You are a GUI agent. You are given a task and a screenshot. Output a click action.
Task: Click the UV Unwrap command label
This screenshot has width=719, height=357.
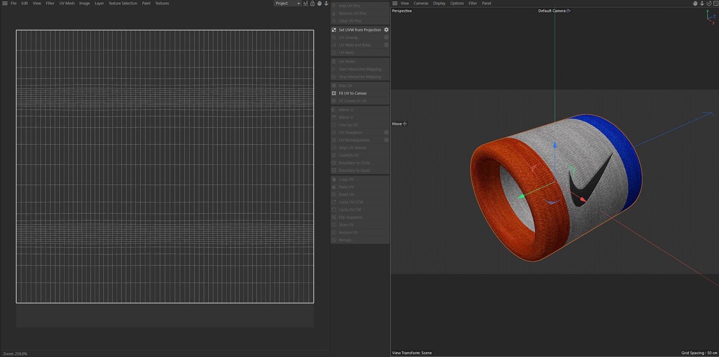[x=348, y=38]
